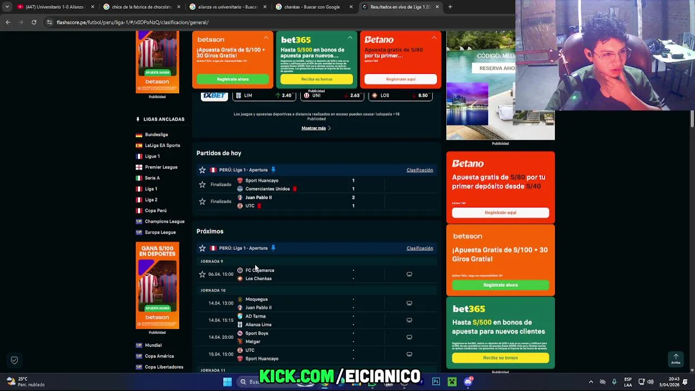Star the Liga 1 Apertura league under Partidos de hoy
This screenshot has height=391, width=695.
203,170
